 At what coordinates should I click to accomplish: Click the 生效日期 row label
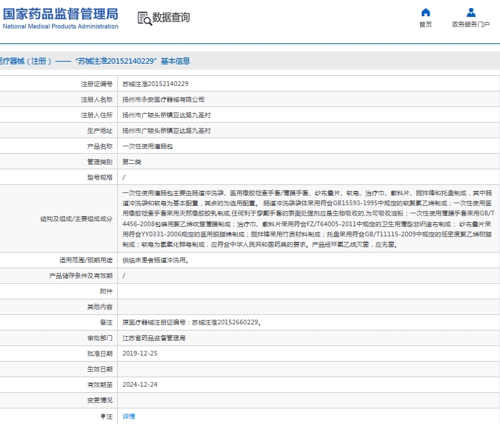click(x=100, y=369)
